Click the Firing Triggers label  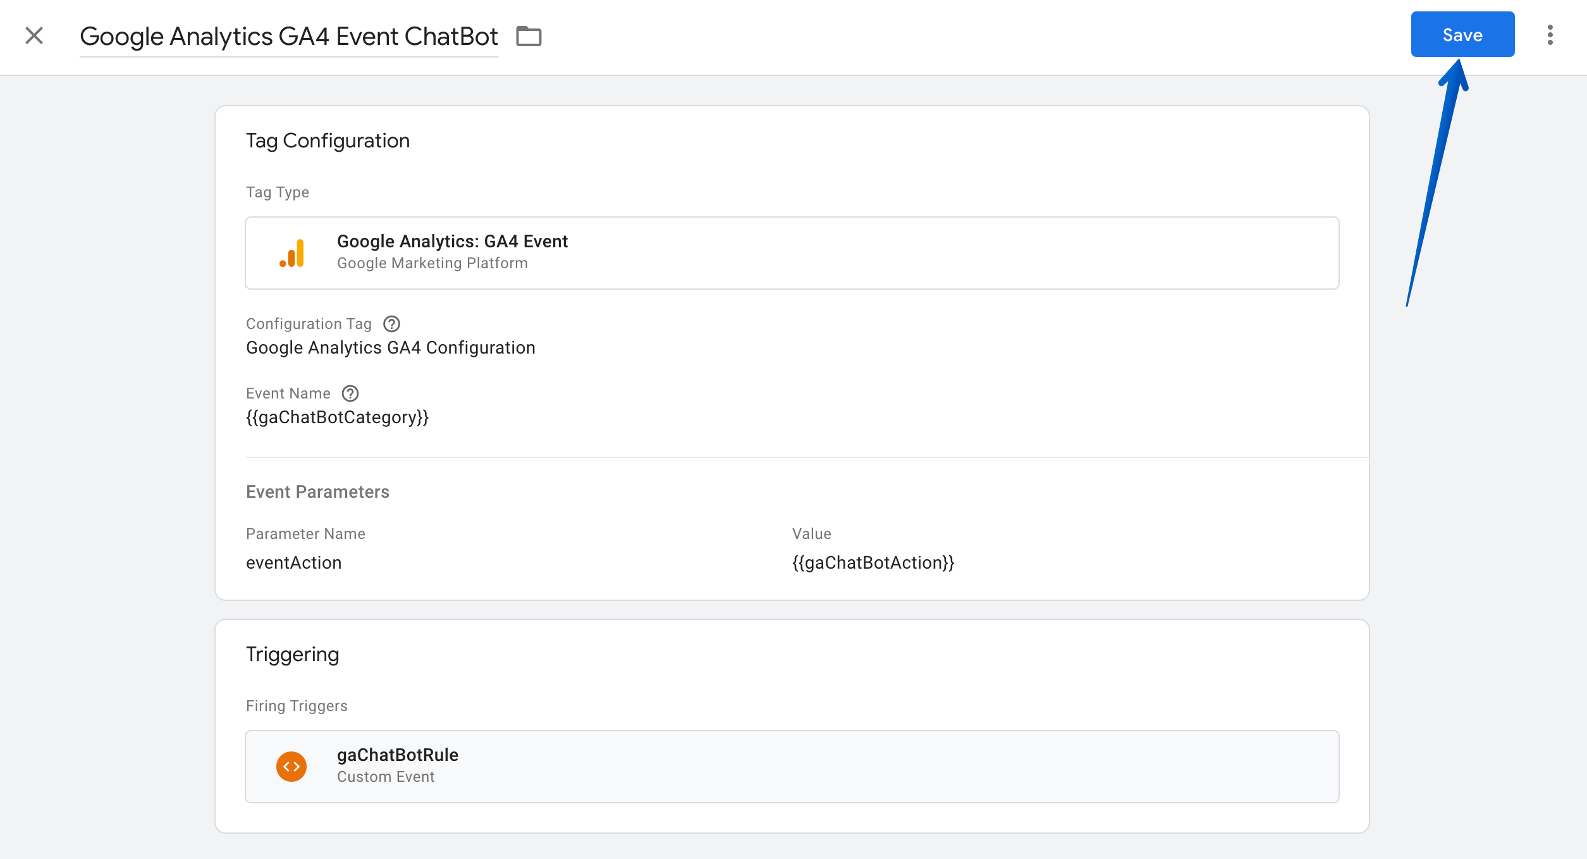click(297, 706)
